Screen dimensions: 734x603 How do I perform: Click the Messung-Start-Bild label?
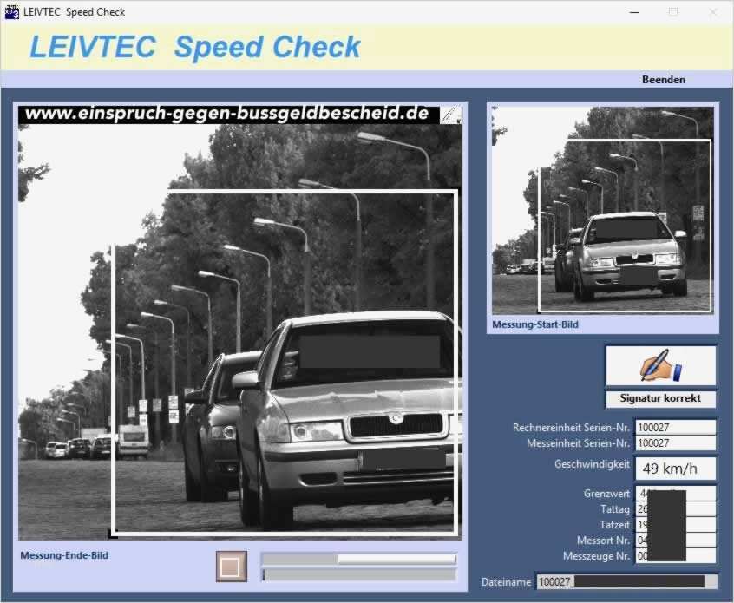click(x=535, y=324)
